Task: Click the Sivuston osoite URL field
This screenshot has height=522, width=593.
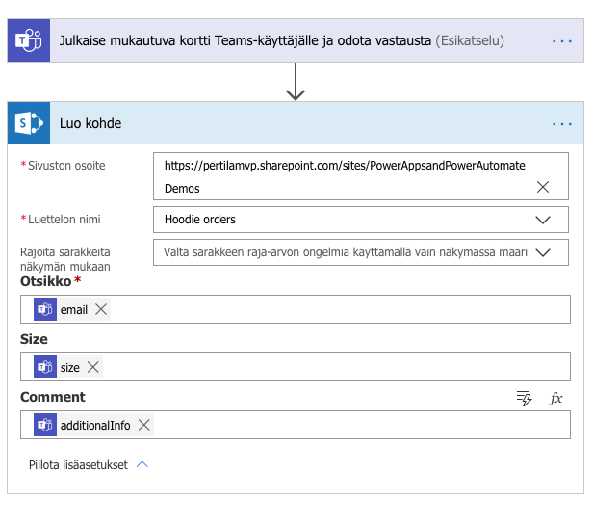Action: 347,167
